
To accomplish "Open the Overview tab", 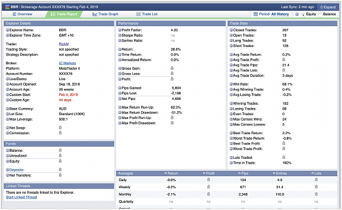I will (x=22, y=14).
